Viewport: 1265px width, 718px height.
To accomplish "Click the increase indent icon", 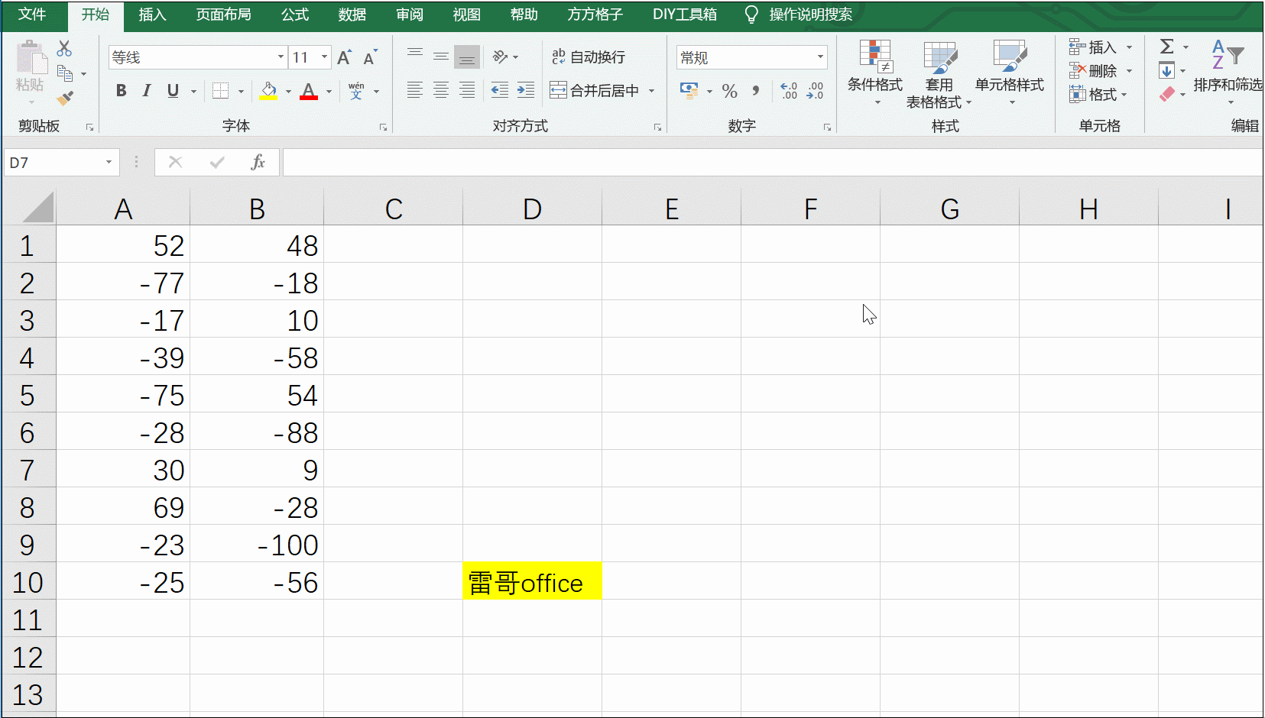I will pos(526,91).
